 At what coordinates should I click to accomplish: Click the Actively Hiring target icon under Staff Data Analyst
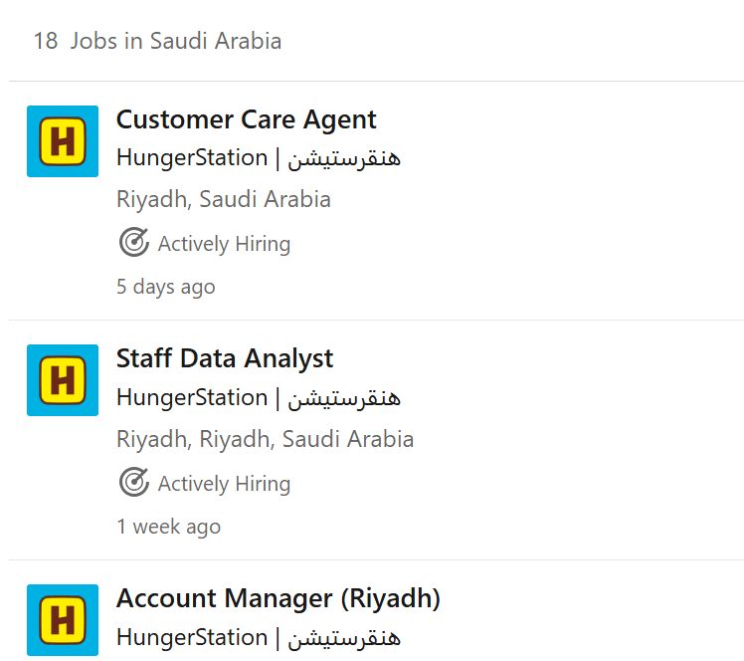coord(134,482)
